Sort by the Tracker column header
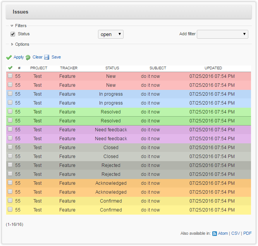Viewport: 258px width, 246px height. coord(69,68)
